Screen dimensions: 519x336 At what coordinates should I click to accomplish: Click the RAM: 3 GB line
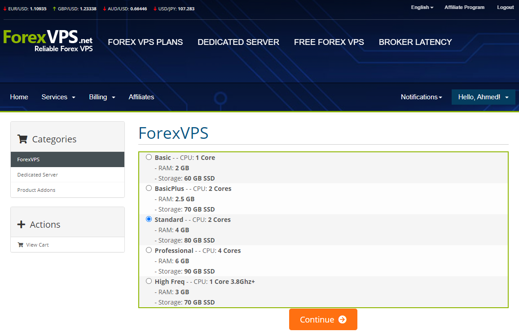point(172,292)
